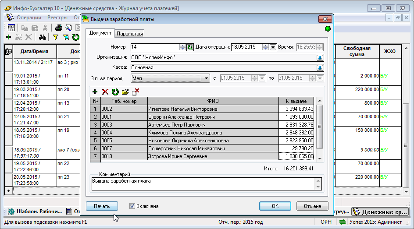Viewport: 414px width, 229px height.
Task: Select row Игнатова Наталья Викторовна
Action: click(202, 109)
